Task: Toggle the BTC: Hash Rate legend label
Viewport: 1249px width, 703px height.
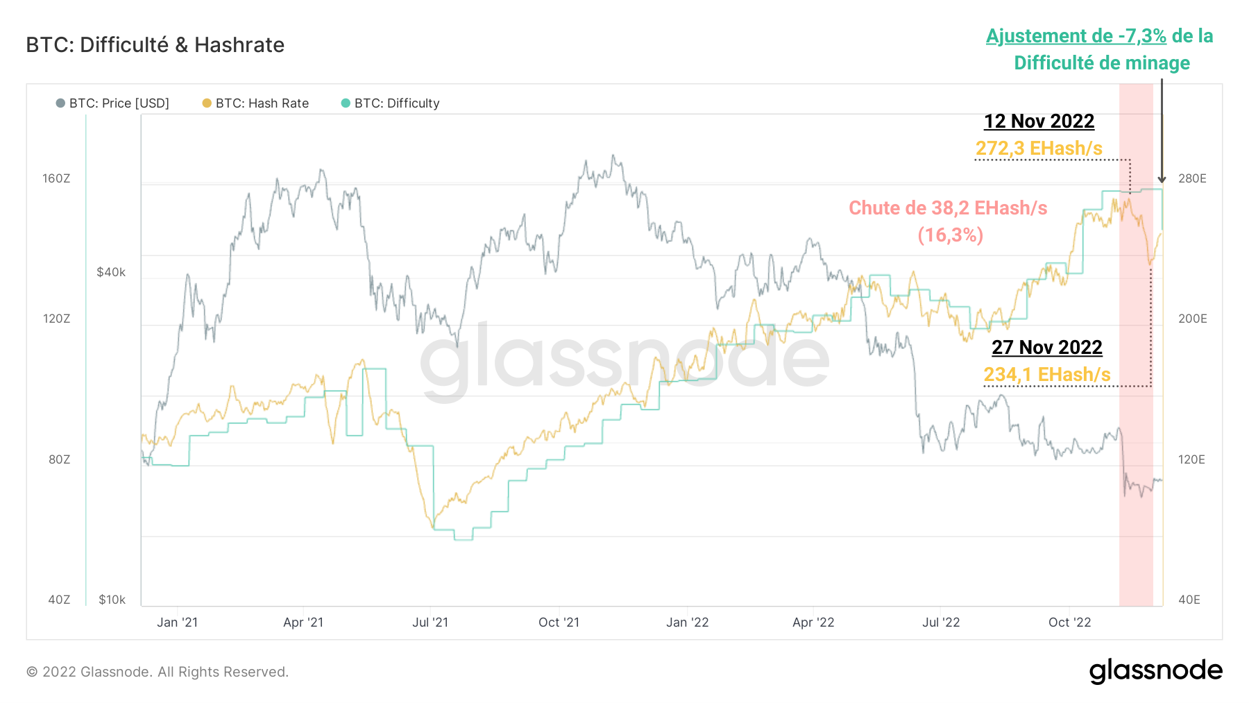Action: [x=262, y=103]
